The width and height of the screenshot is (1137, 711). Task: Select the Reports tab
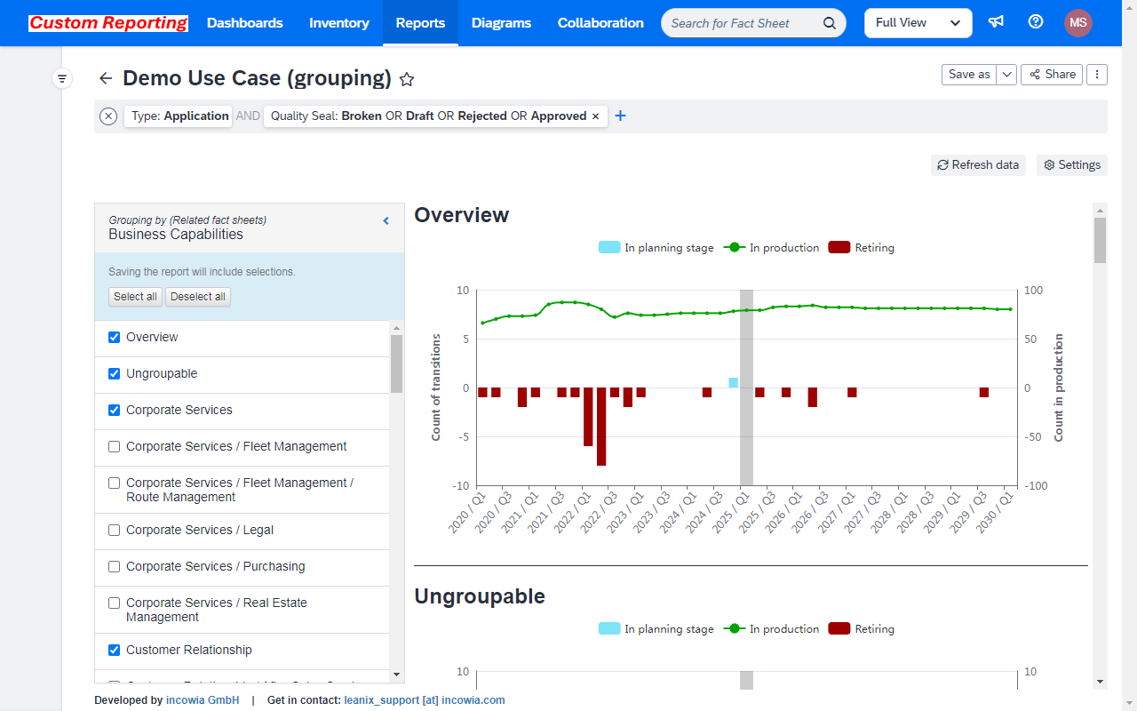point(420,23)
